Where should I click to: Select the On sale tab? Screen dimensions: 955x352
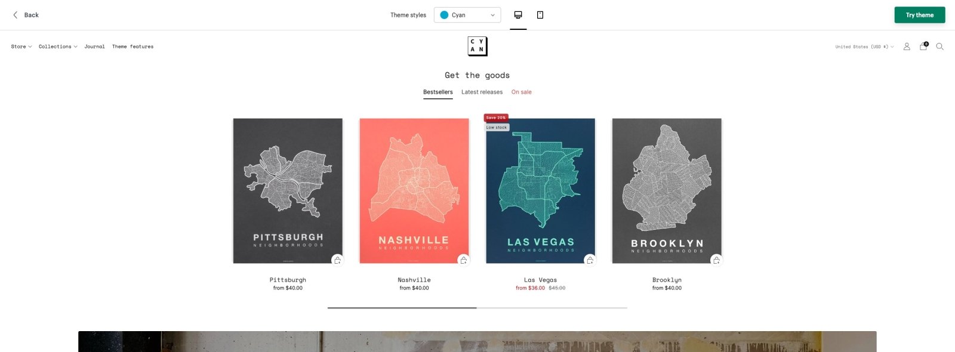(x=521, y=92)
